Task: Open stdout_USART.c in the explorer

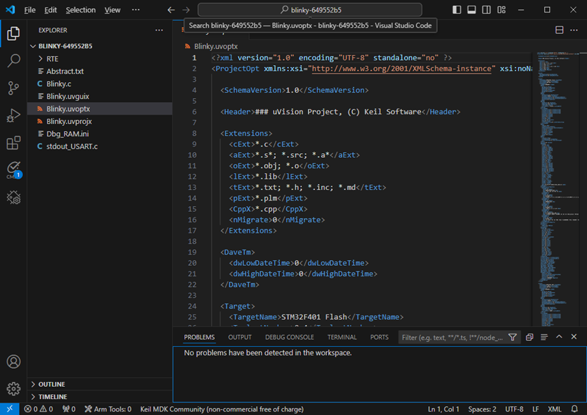Action: coord(100,146)
